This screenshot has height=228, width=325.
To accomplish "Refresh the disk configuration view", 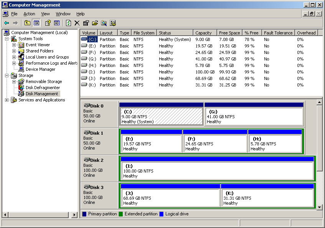I will (68, 23).
